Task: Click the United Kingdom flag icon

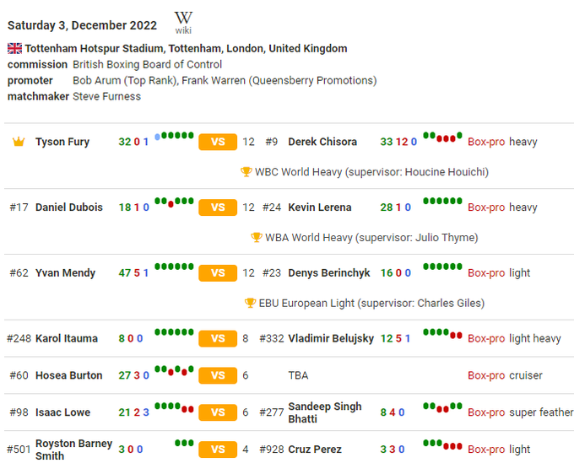Action: [x=14, y=48]
